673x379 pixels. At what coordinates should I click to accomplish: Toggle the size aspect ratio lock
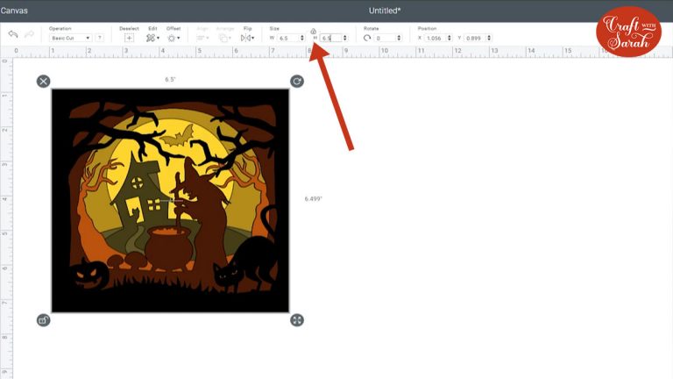pos(313,31)
